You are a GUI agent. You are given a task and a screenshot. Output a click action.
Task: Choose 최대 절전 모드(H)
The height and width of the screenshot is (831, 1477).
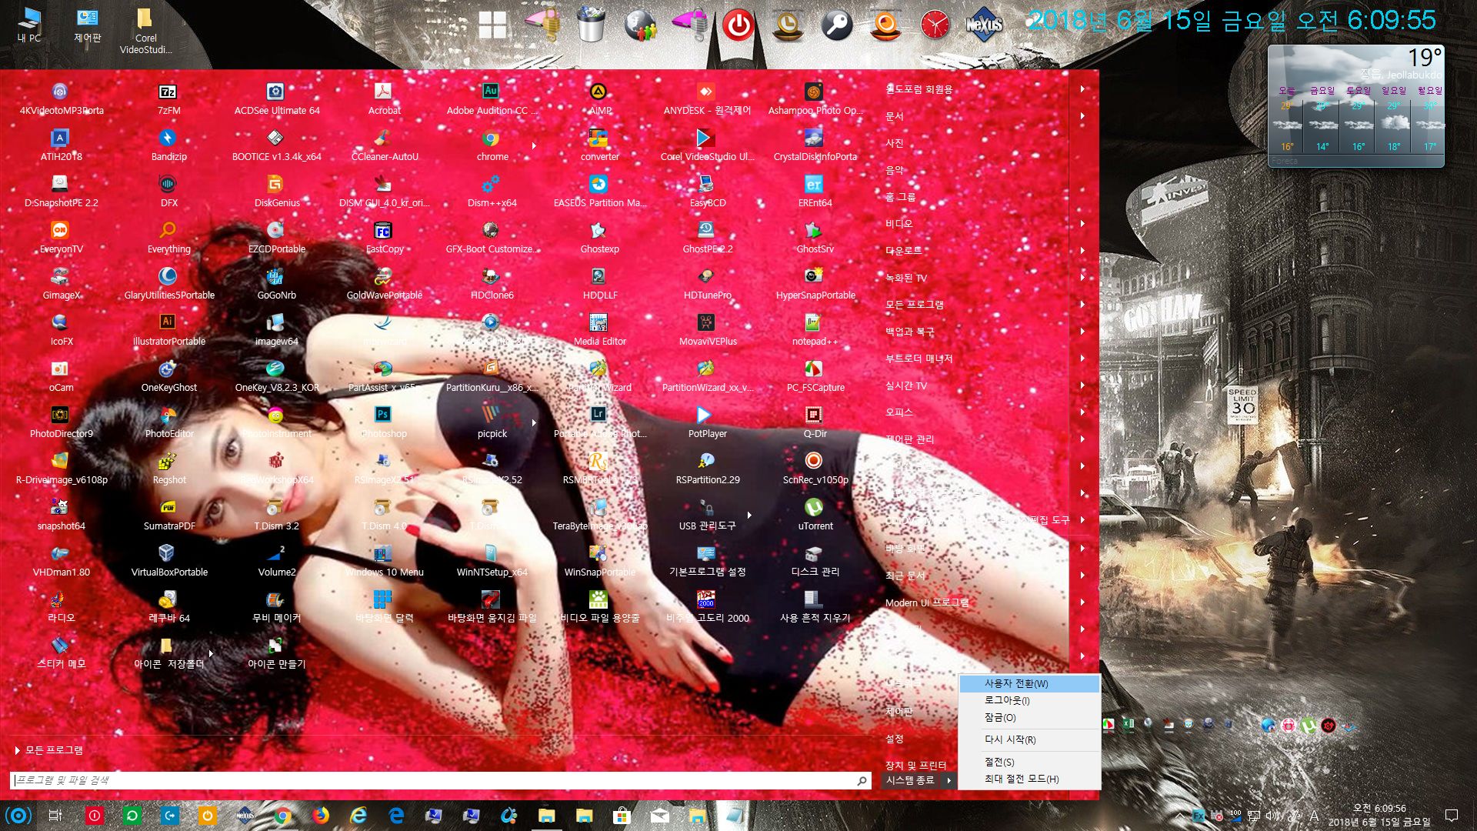coord(1029,779)
